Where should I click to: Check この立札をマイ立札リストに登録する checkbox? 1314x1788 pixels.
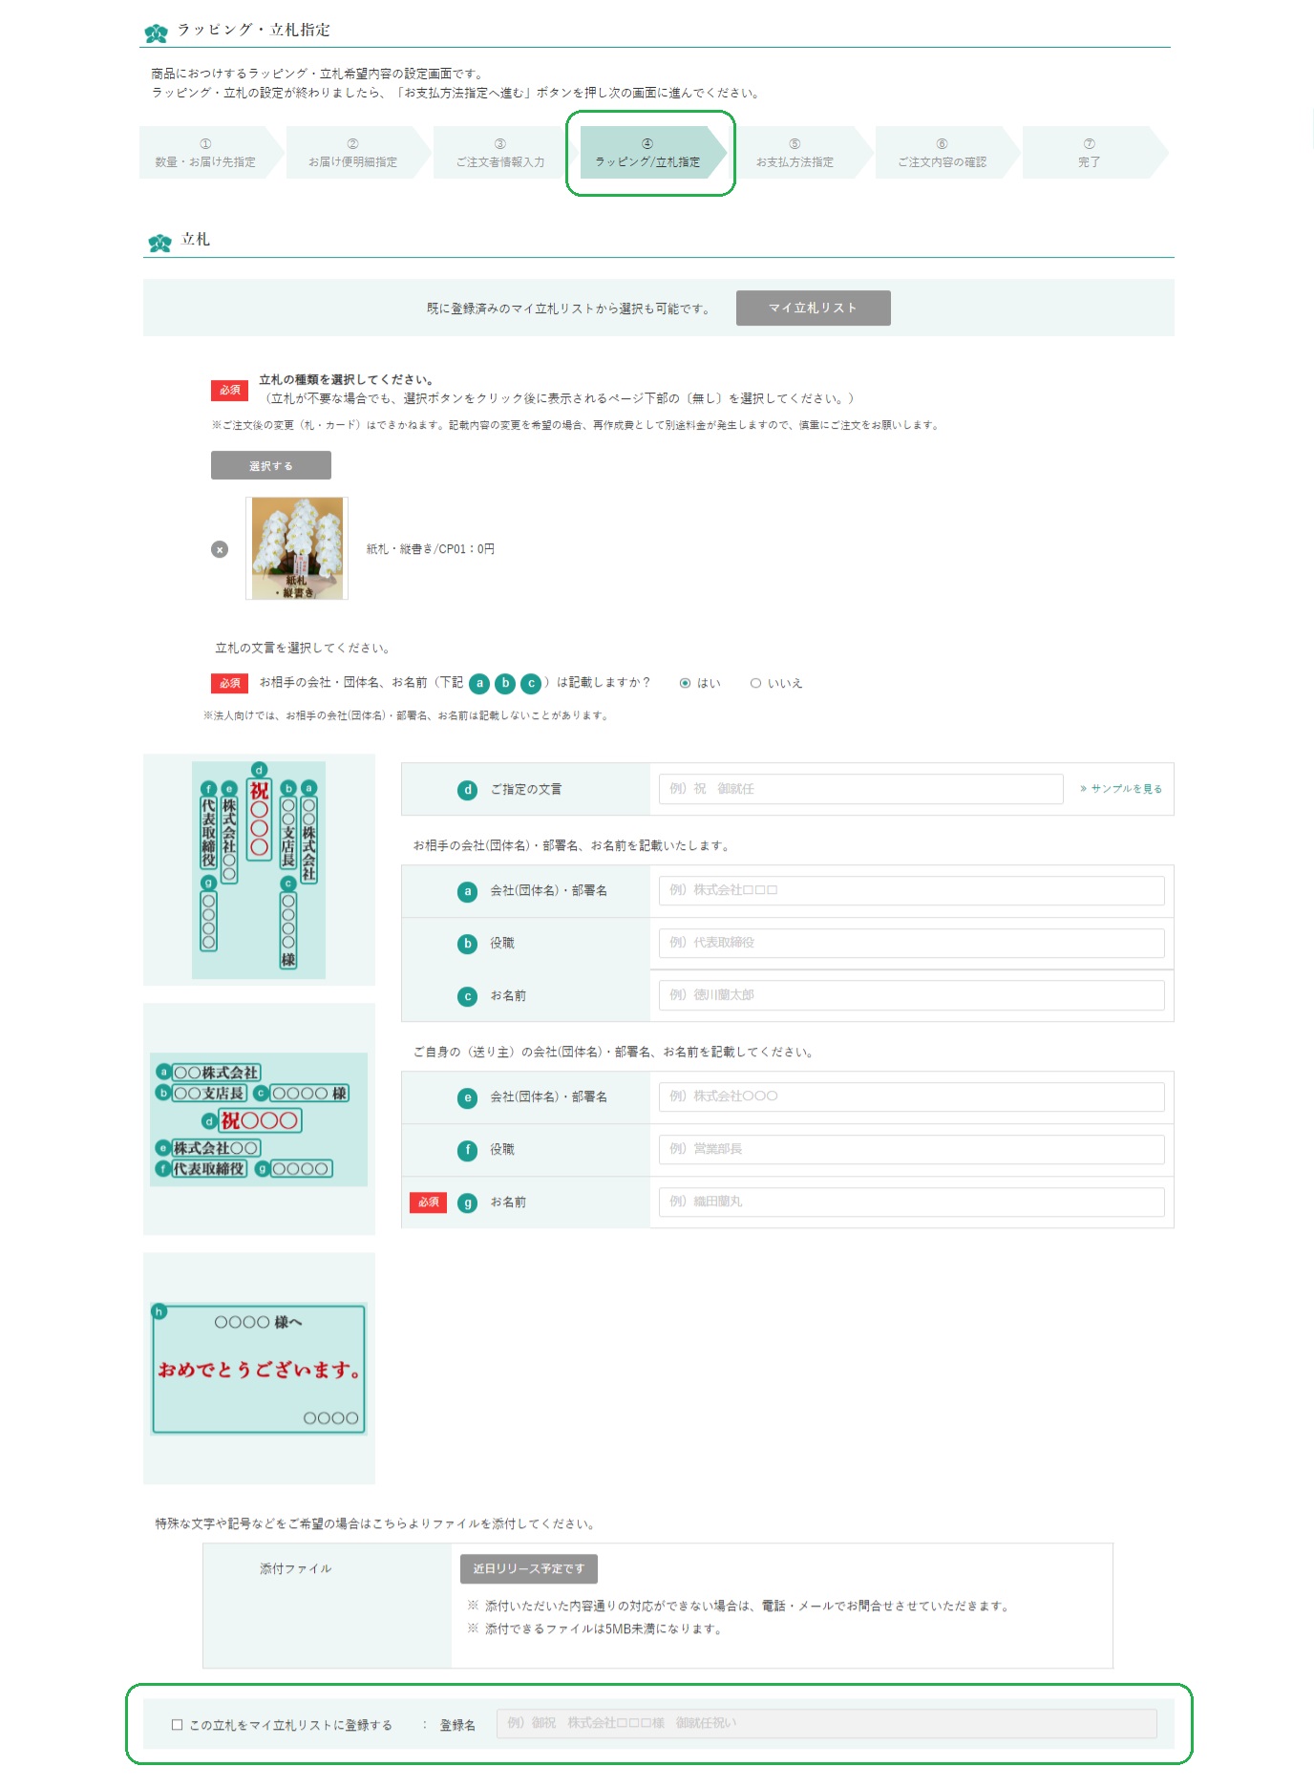(x=177, y=1725)
